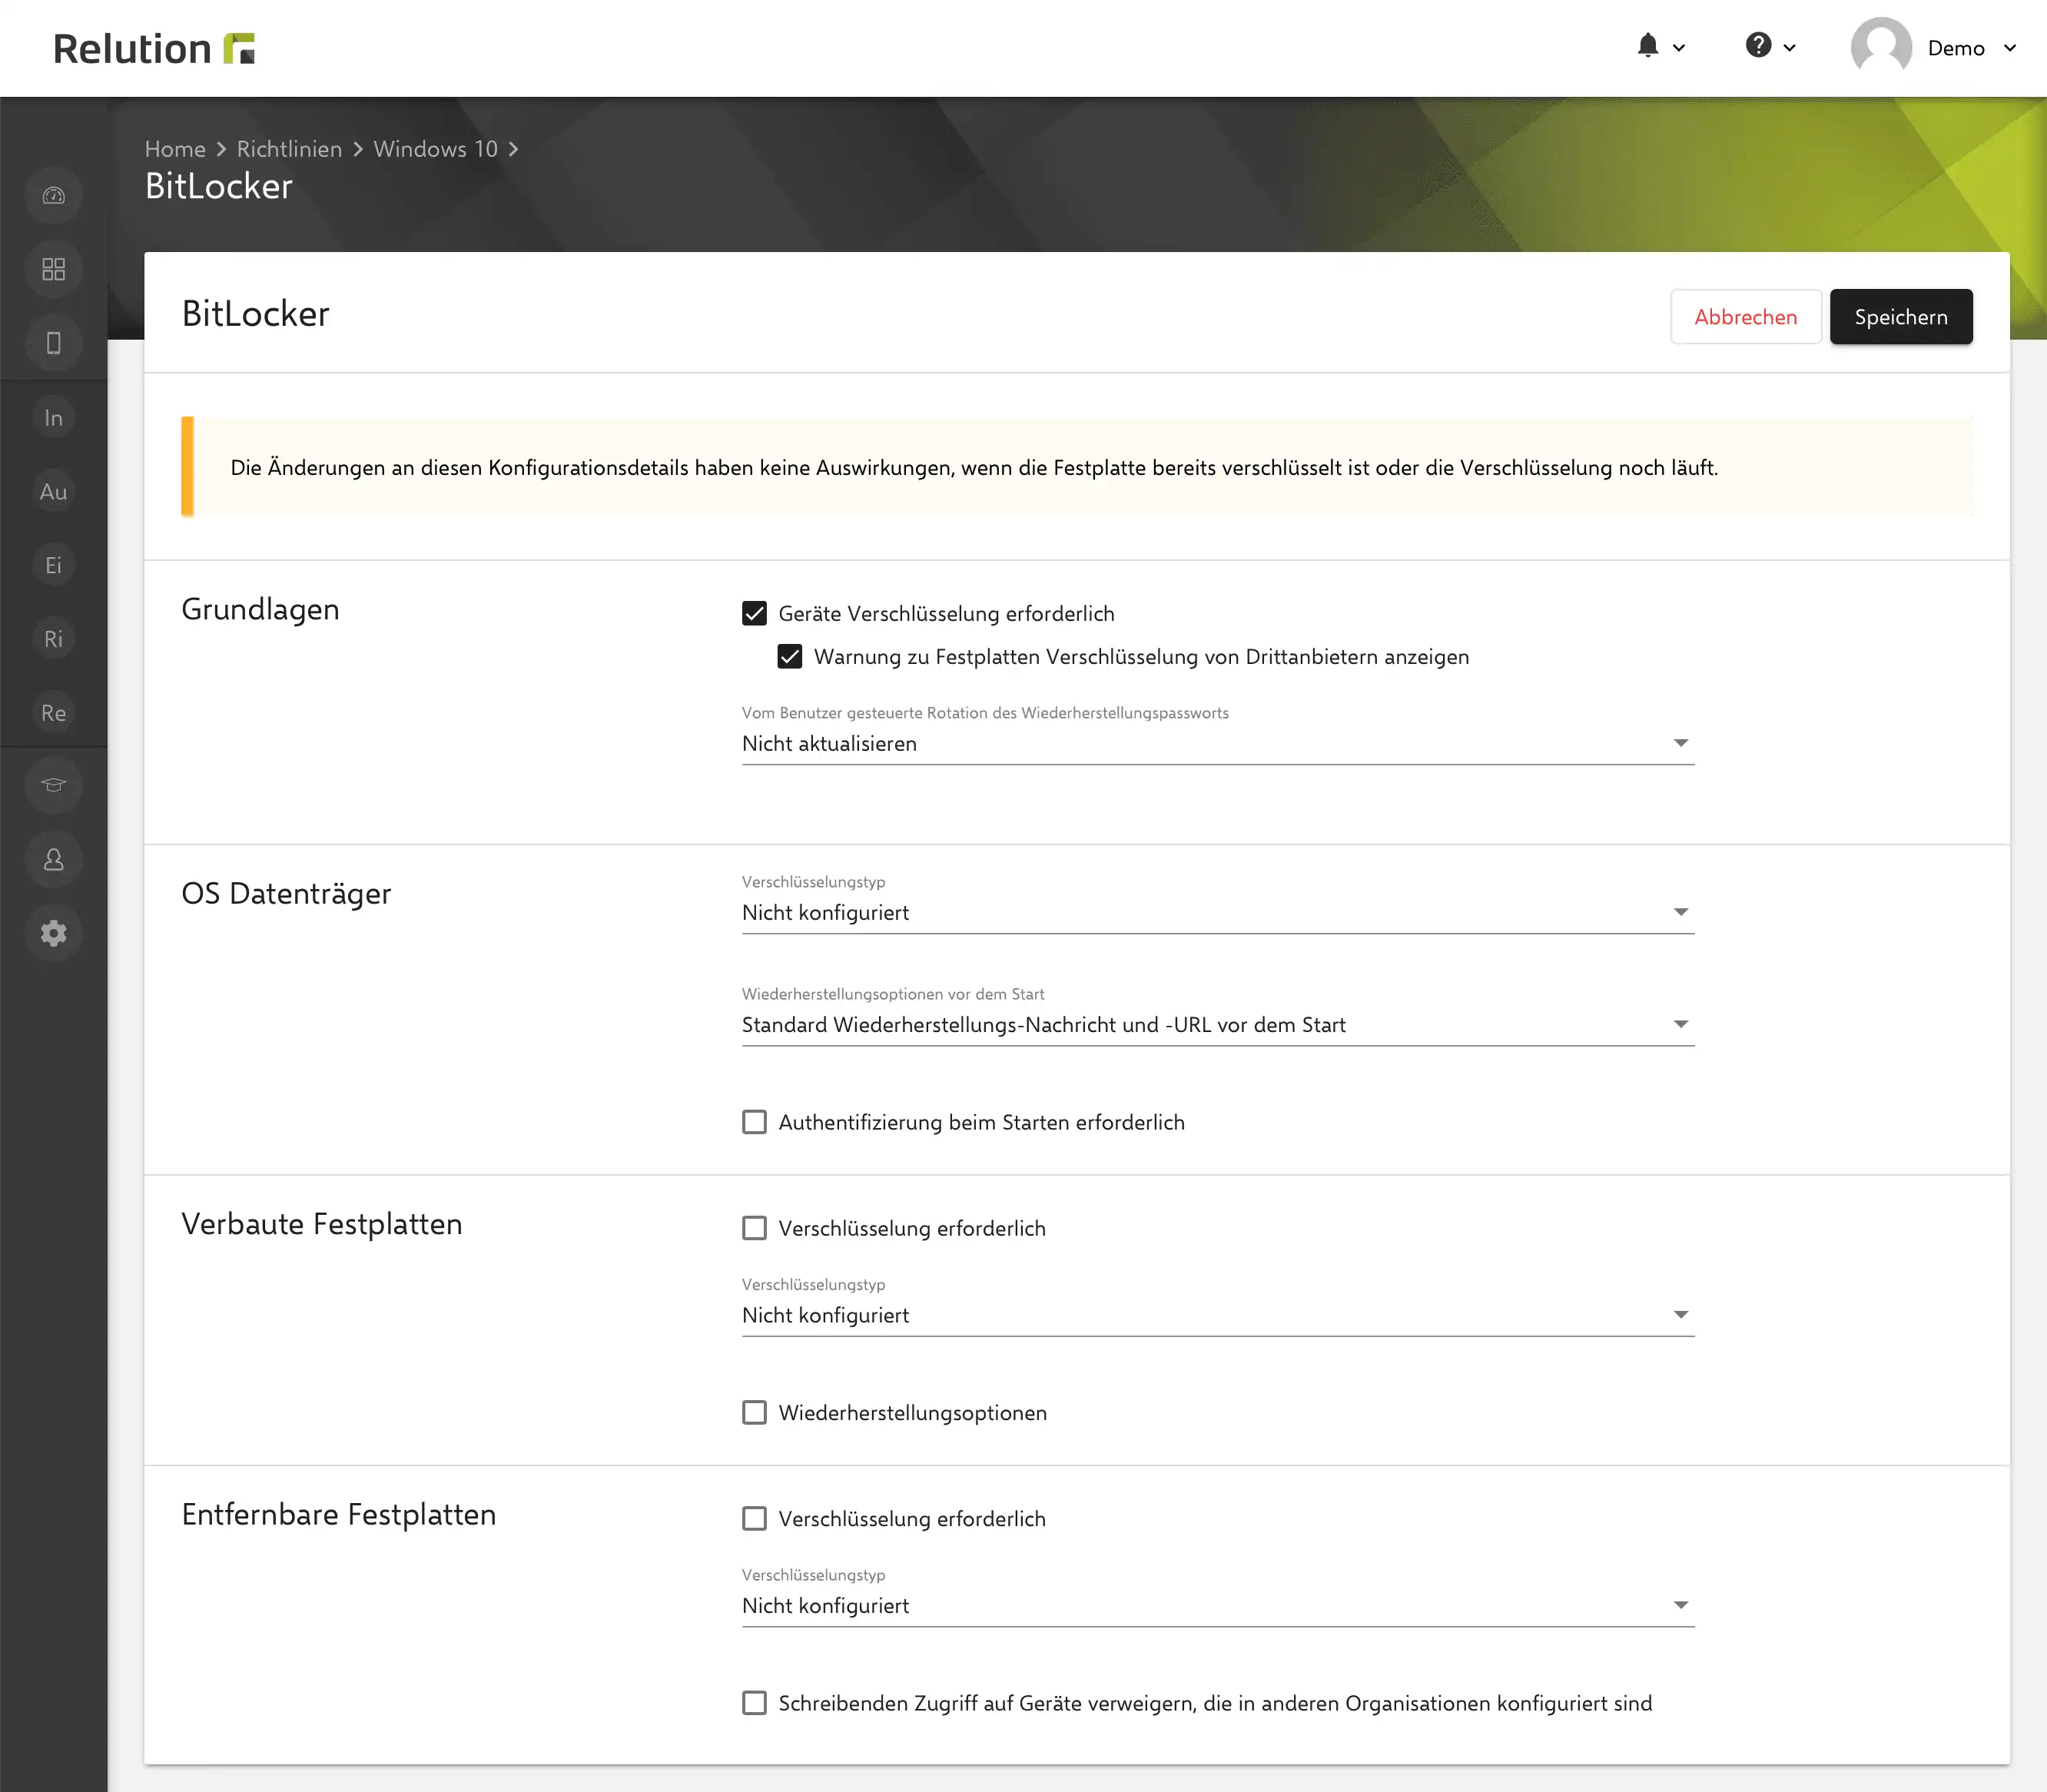The image size is (2047, 1792).
Task: Check 'Verschlüsselung erforderlich' under Entfernbare Festplatten
Action: pyautogui.click(x=755, y=1519)
